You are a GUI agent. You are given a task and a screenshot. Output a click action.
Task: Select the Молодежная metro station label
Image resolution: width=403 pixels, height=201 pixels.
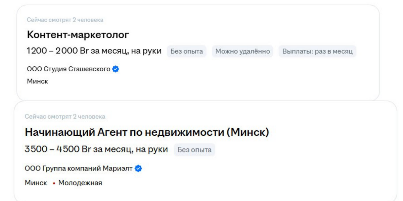[80, 183]
